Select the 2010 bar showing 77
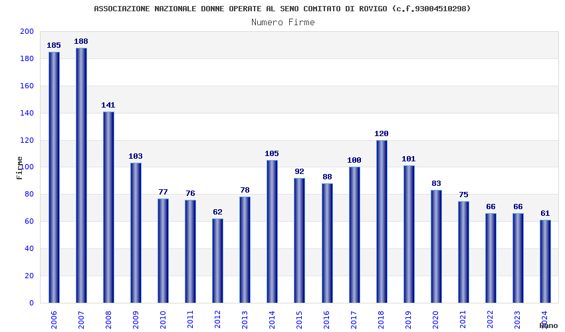Viewport: 565px width, 332px height. pyautogui.click(x=164, y=250)
